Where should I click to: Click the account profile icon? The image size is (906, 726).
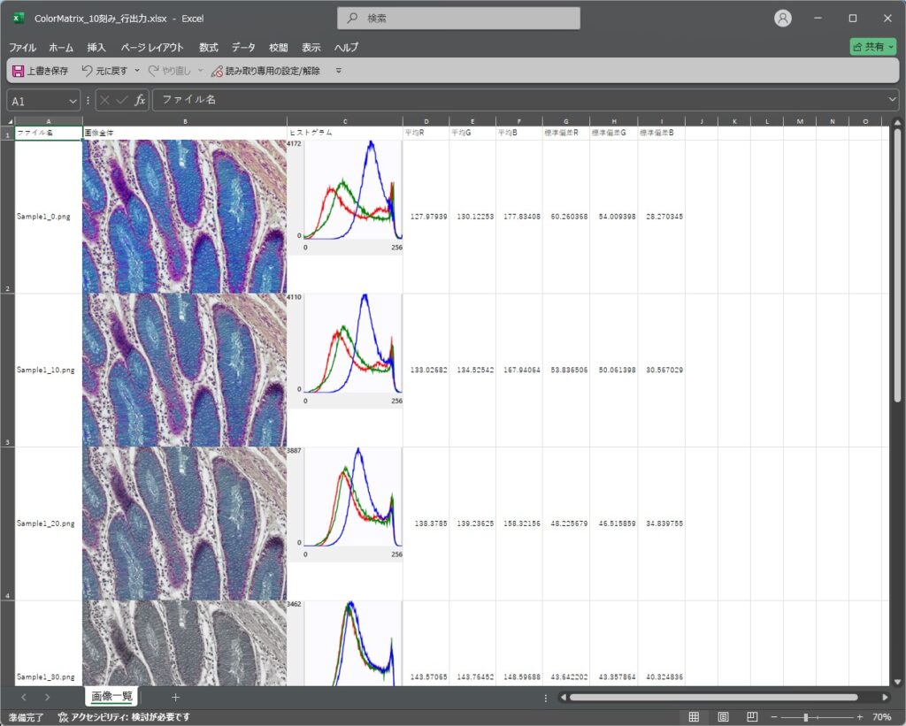[x=783, y=19]
